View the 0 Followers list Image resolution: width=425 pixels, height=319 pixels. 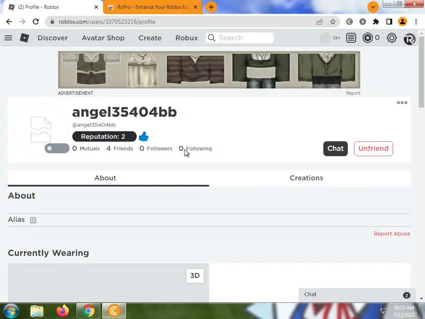coord(156,148)
